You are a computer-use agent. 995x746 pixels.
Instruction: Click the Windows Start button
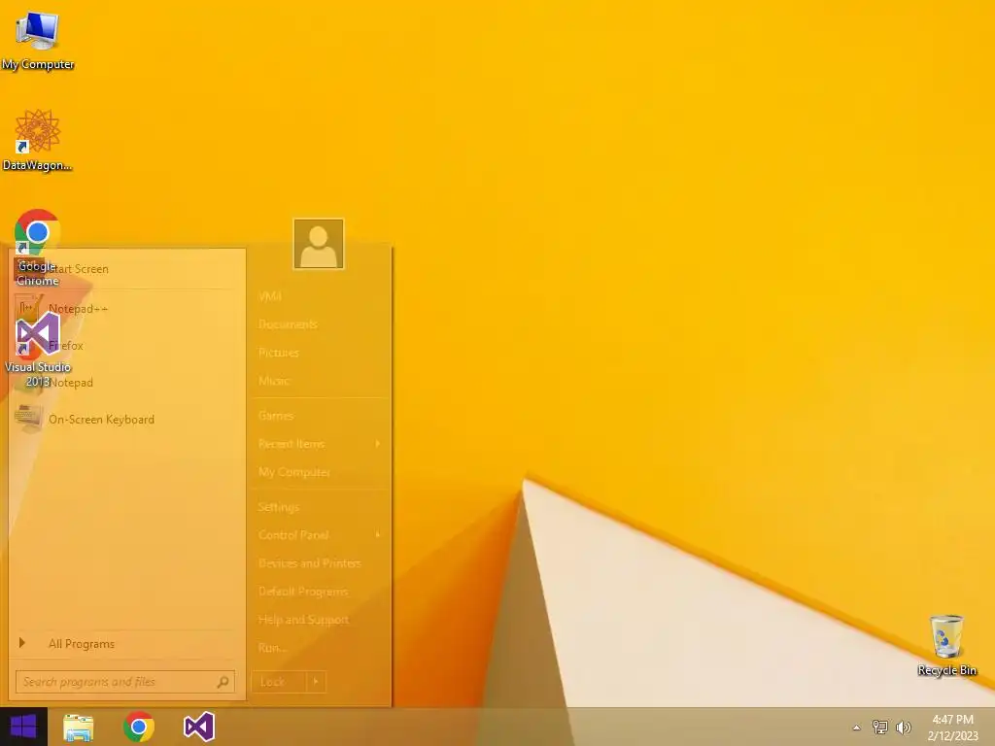[23, 727]
